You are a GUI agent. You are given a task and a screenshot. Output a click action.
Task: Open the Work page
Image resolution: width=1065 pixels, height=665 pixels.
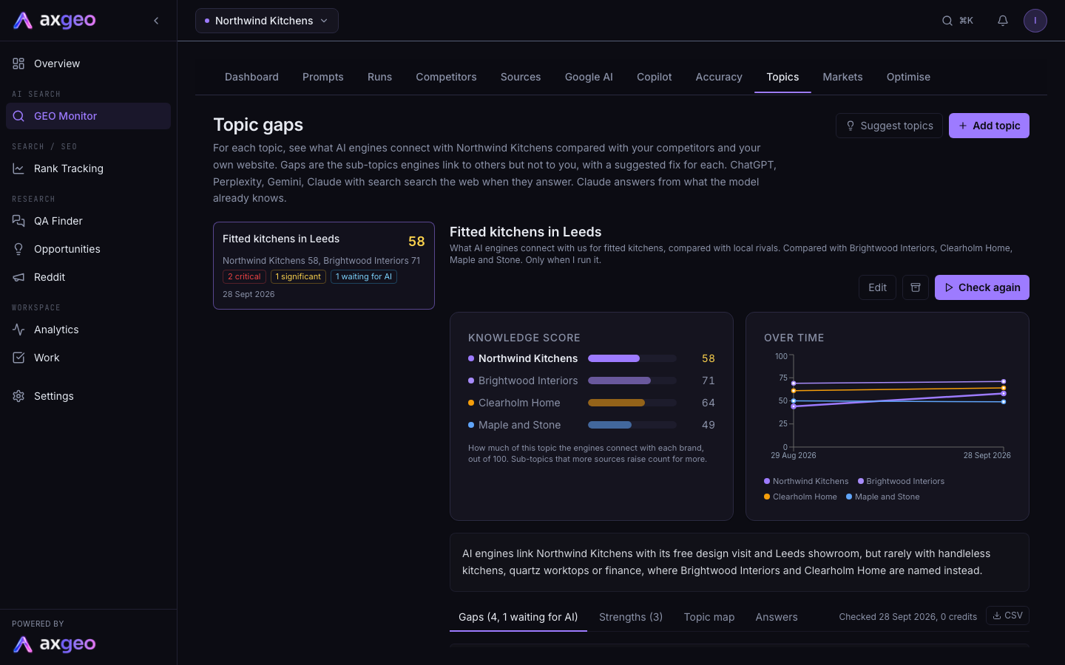coord(89,358)
